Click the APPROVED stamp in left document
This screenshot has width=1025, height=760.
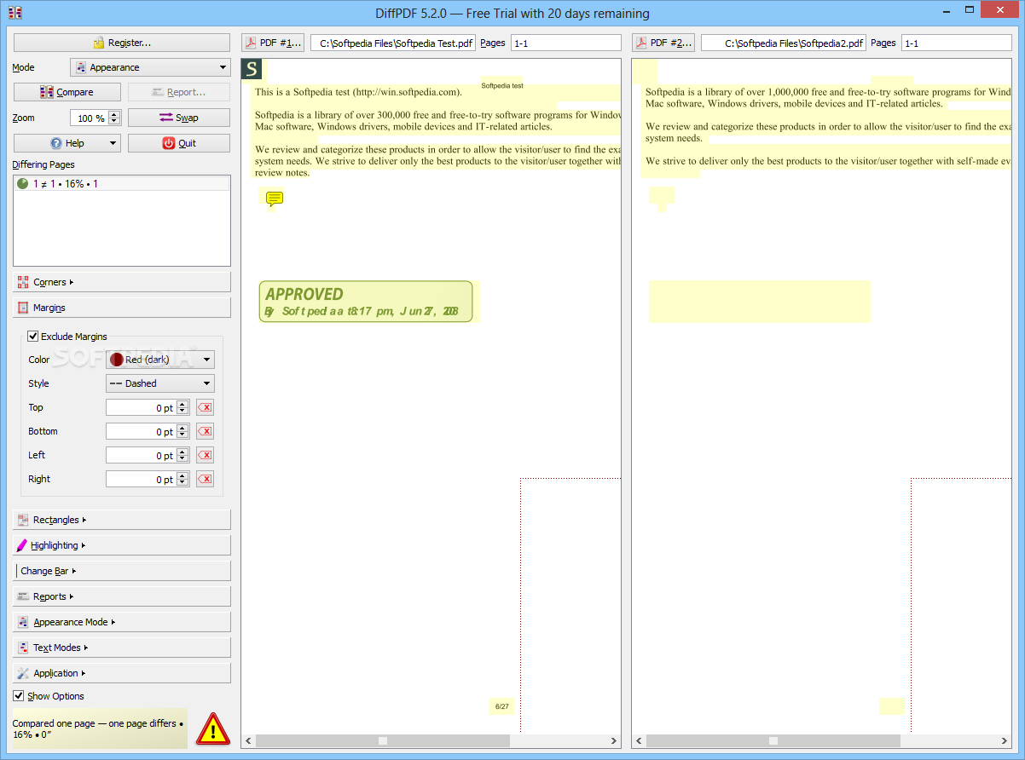coord(366,302)
